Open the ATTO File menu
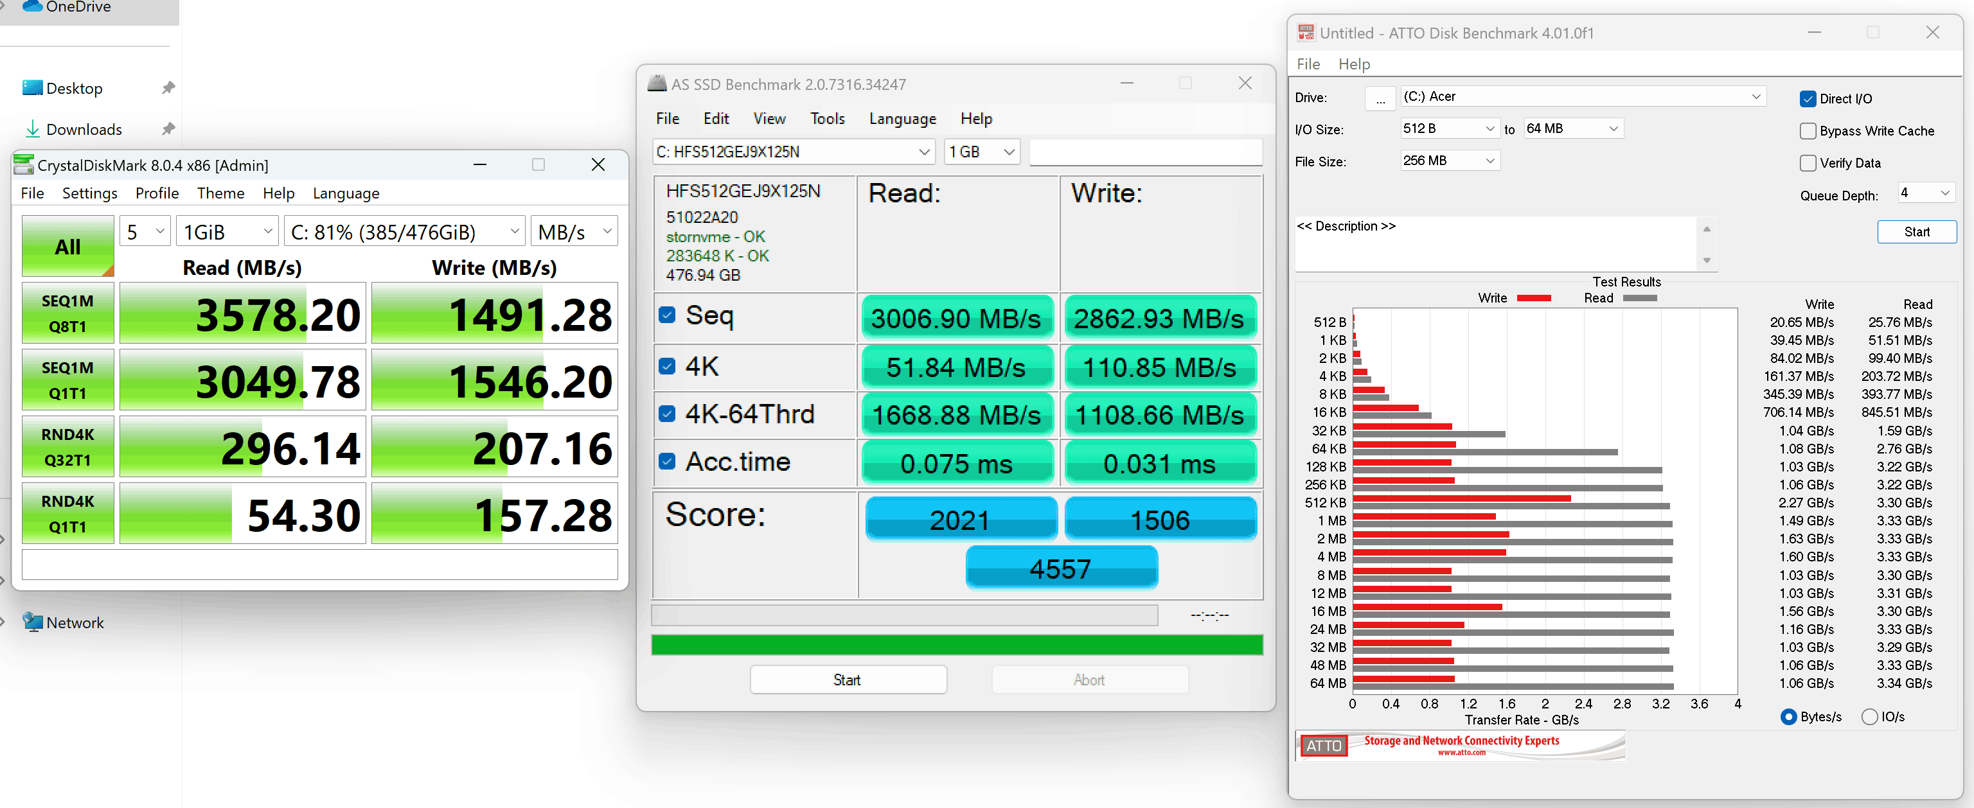This screenshot has height=808, width=1974. tap(1308, 64)
